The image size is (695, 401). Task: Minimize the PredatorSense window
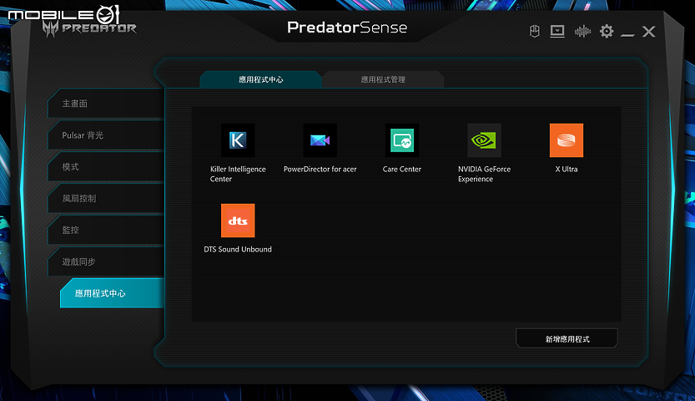pyautogui.click(x=627, y=34)
